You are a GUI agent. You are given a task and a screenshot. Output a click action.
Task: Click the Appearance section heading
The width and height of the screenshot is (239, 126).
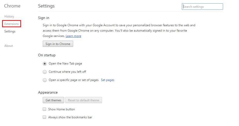[x=48, y=93]
